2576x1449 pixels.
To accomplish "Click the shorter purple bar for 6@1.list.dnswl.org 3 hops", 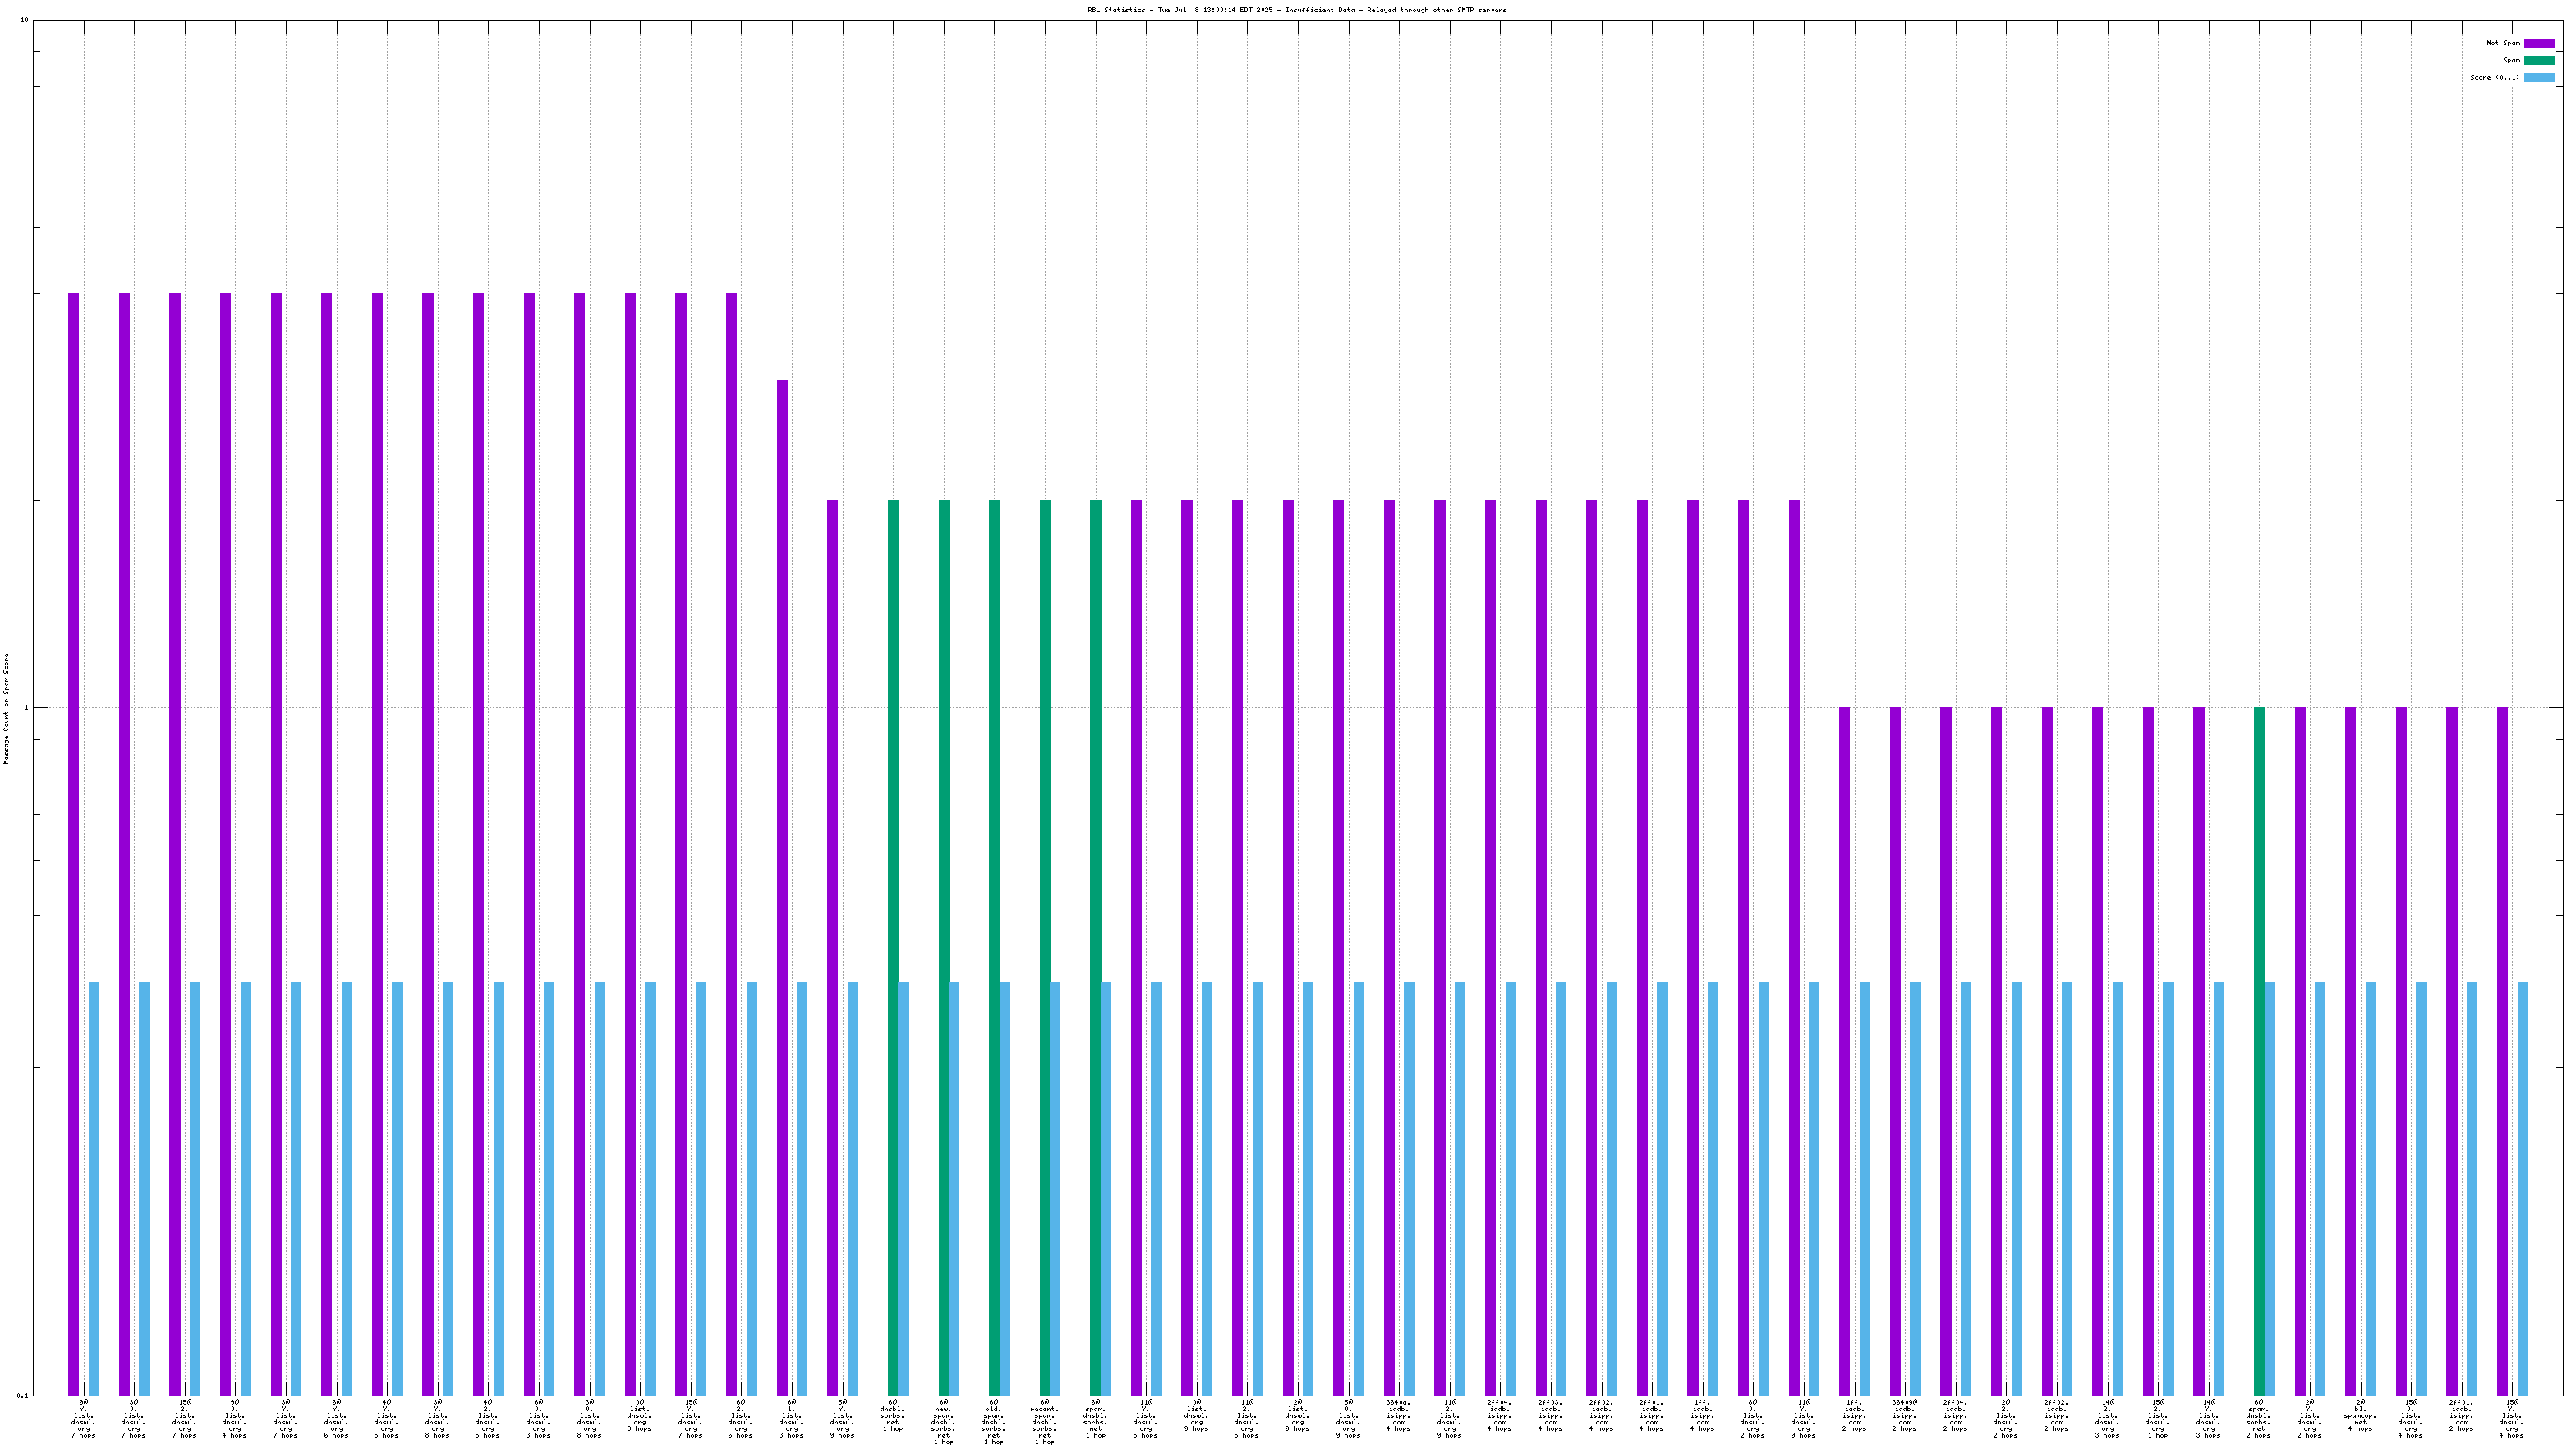I will click(x=782, y=887).
